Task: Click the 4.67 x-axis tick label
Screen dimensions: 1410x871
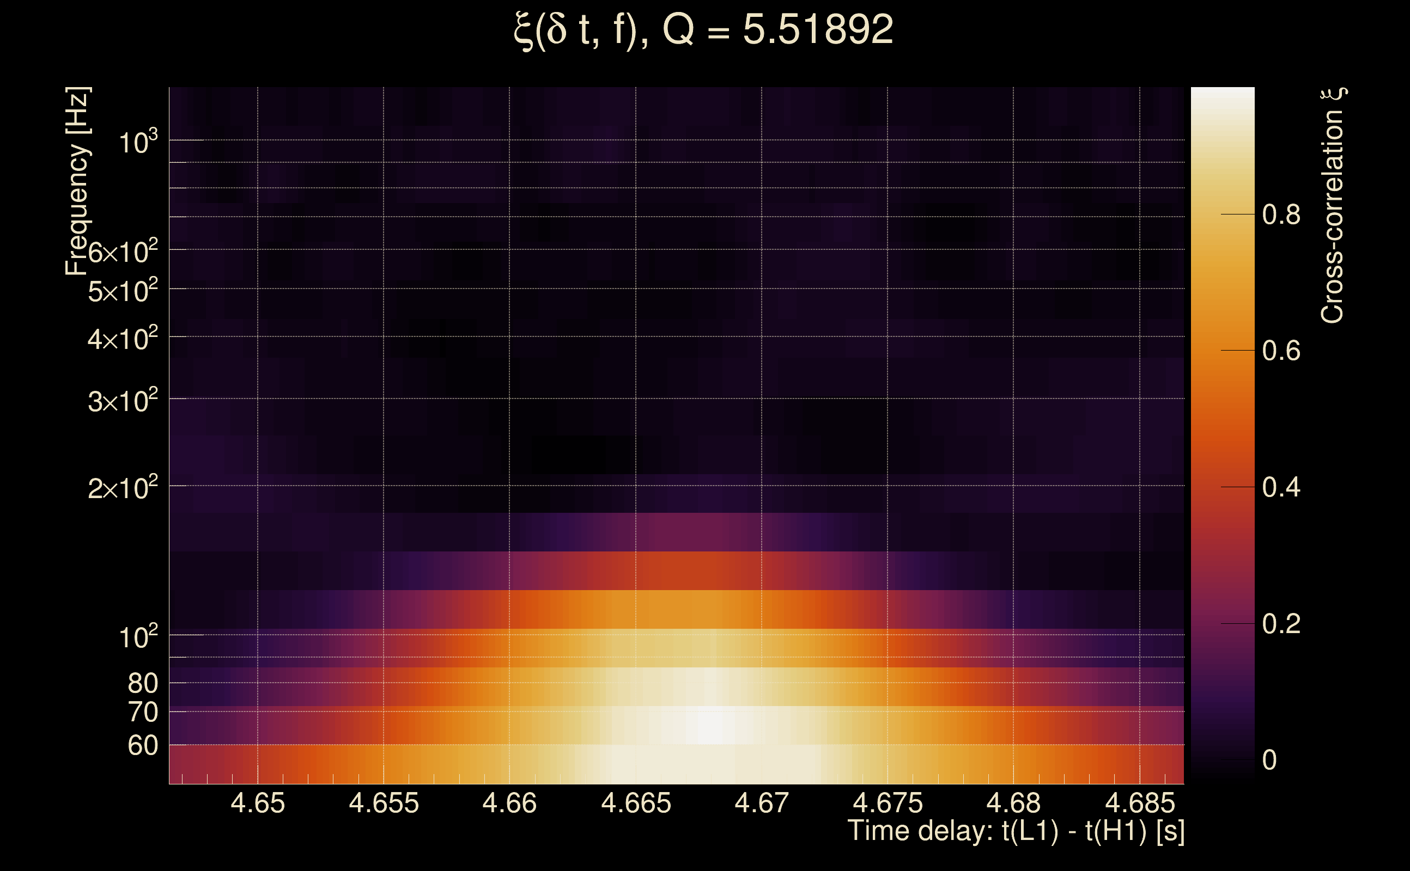Action: tap(762, 803)
